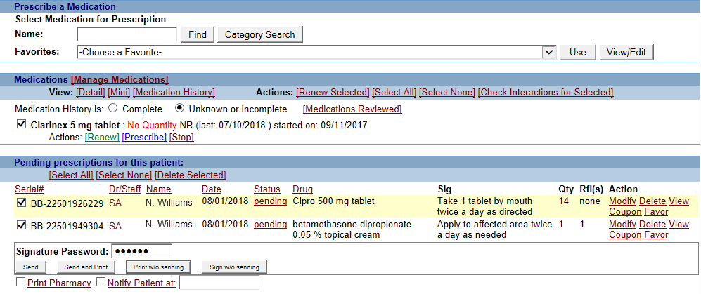This screenshot has height=294, width=701.
Task: Tick the Notify Patient at checkbox
Action: tap(101, 282)
